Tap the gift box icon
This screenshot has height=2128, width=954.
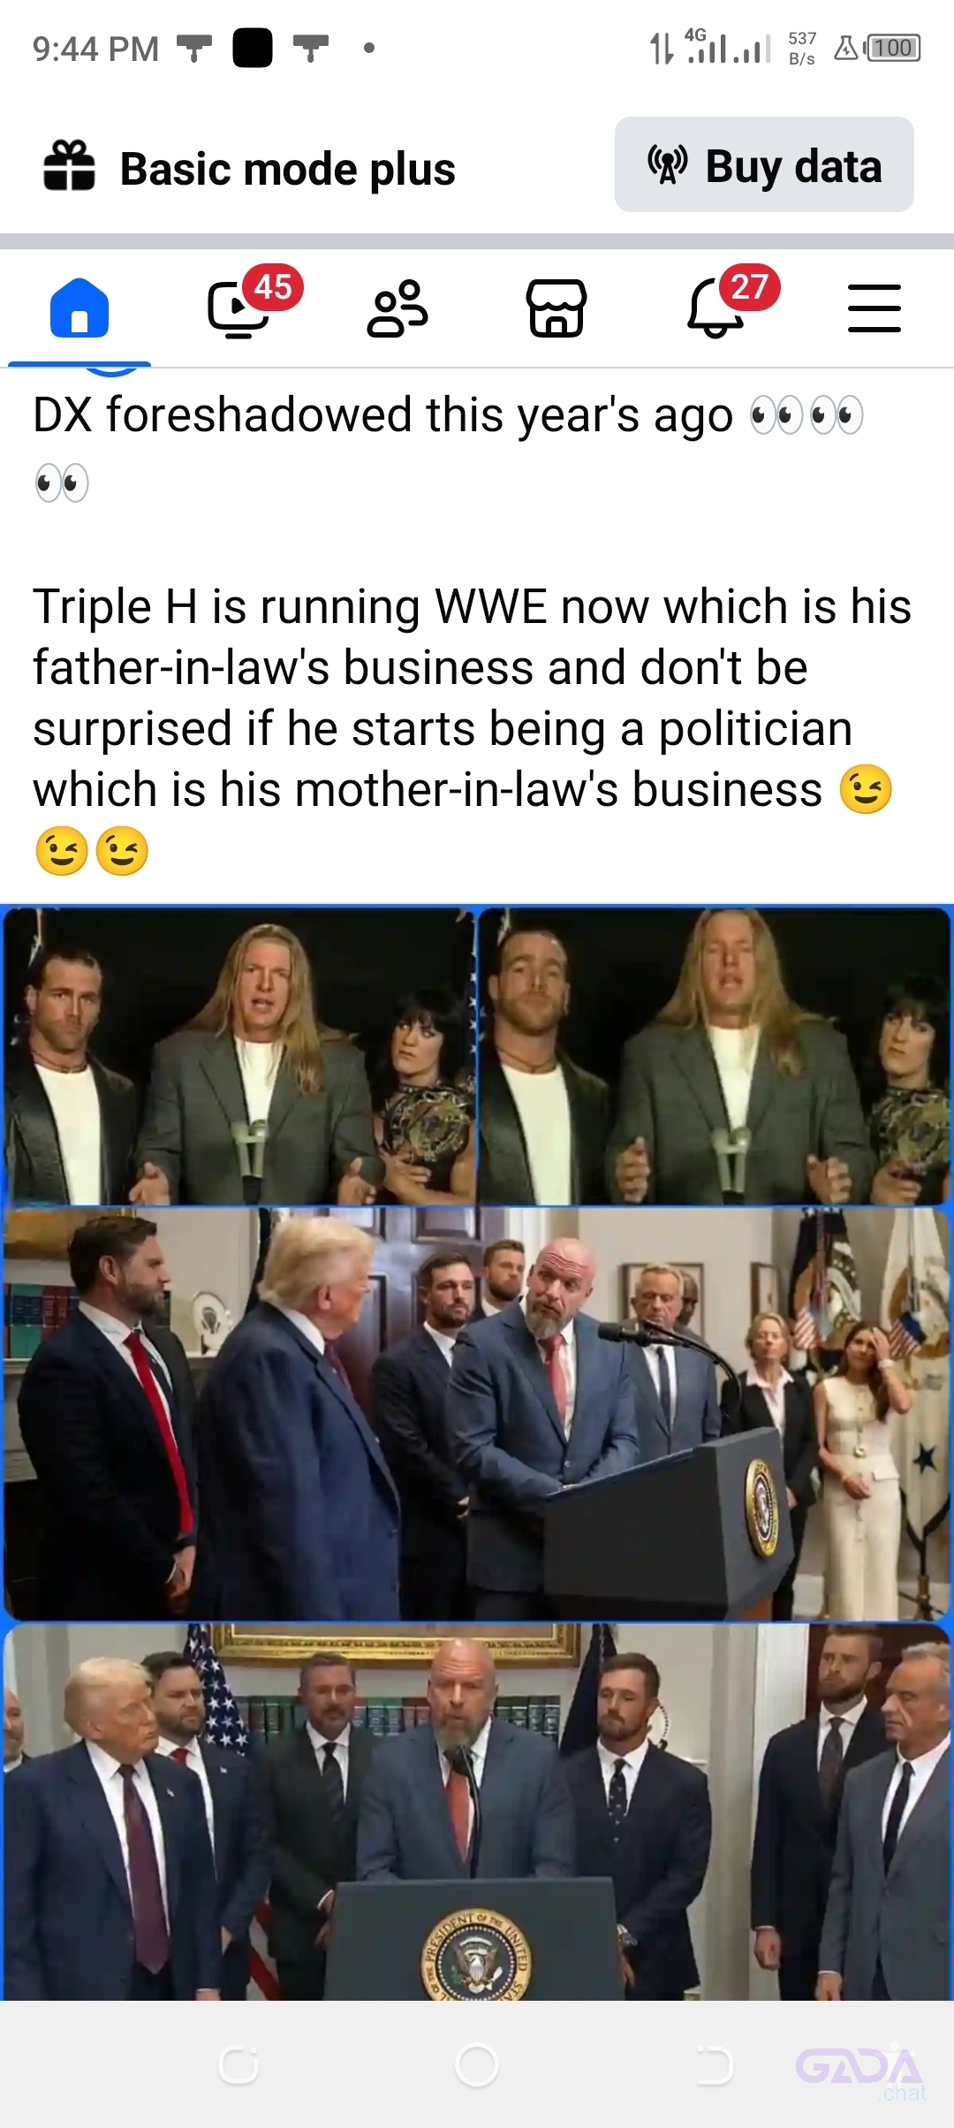pos(69,165)
